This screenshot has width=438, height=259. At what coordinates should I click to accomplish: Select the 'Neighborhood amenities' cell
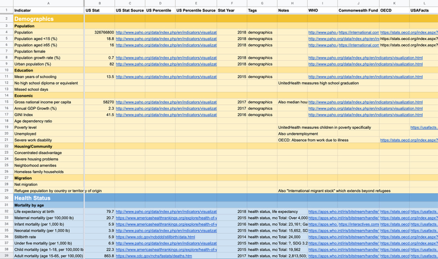48,166
